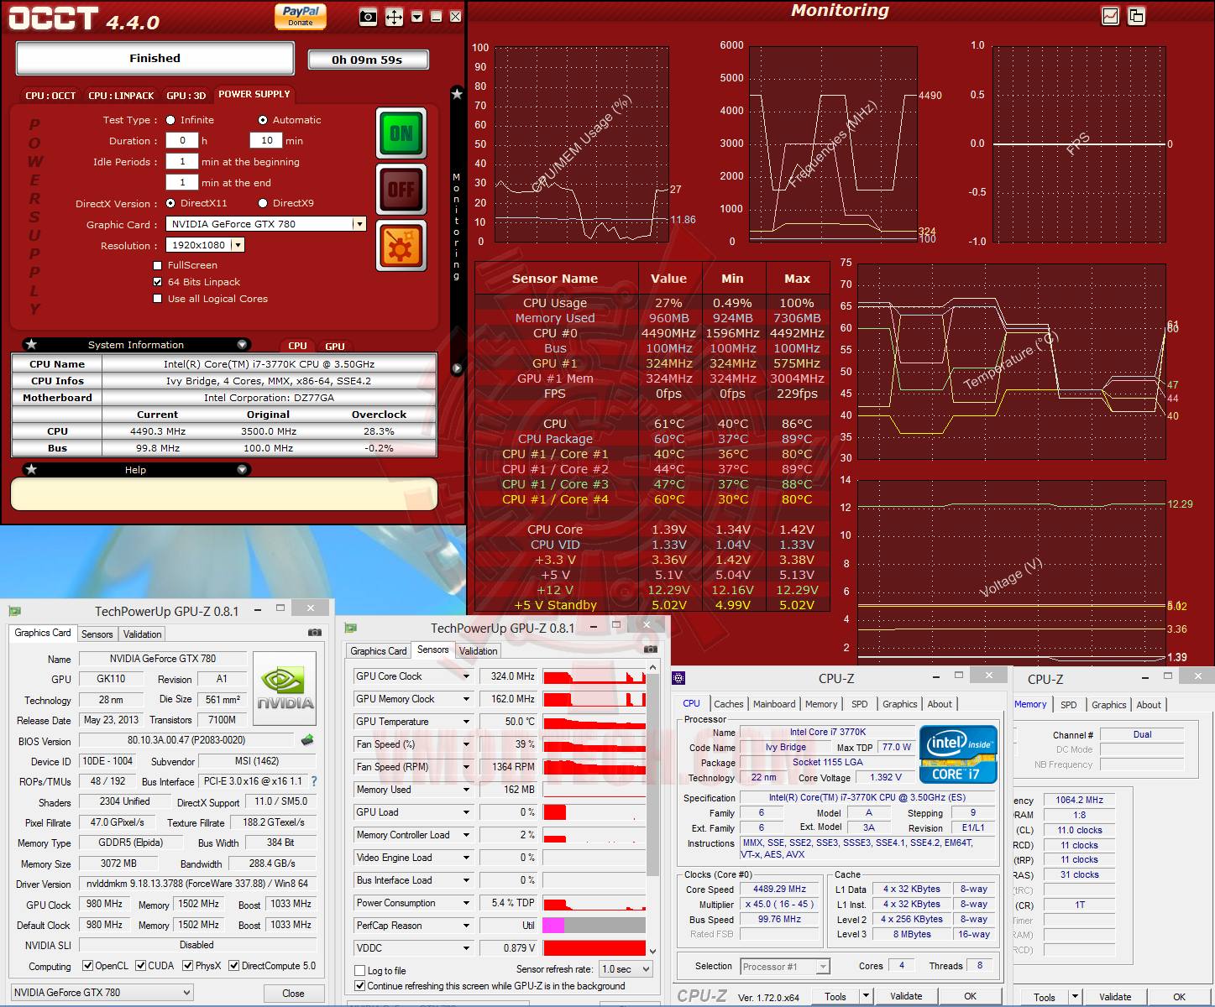Click the Idle Periods beginning minutes field

point(182,162)
